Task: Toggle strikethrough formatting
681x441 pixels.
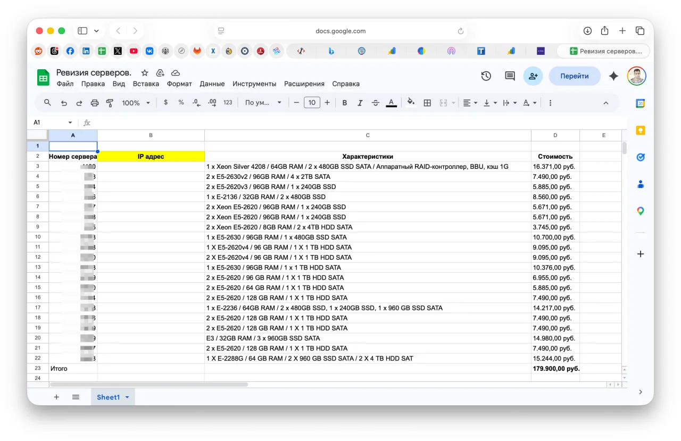Action: (x=376, y=103)
